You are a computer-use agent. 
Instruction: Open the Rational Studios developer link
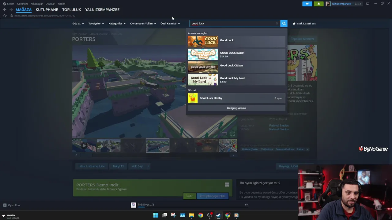[x=279, y=126]
